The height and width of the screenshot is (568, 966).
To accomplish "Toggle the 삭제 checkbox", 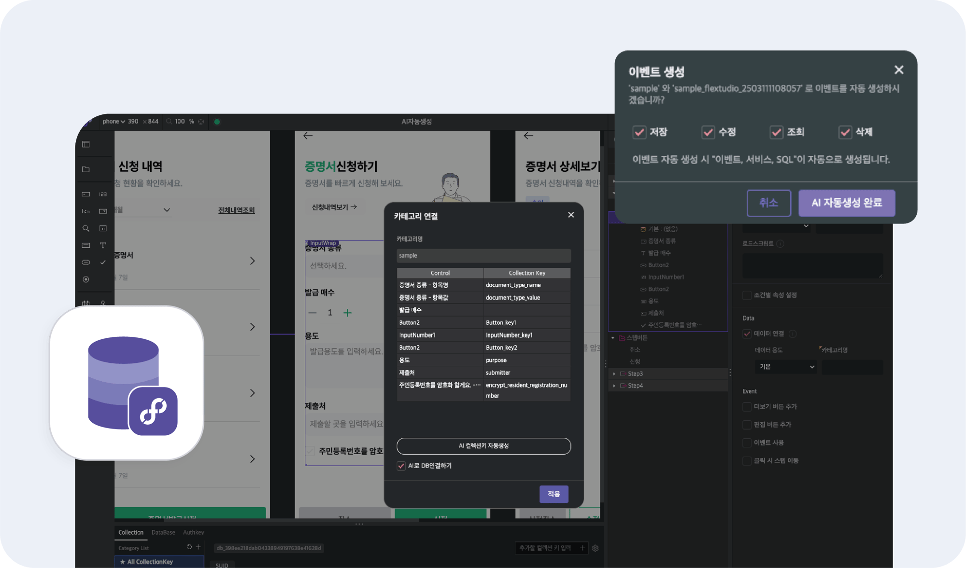I will tap(845, 132).
